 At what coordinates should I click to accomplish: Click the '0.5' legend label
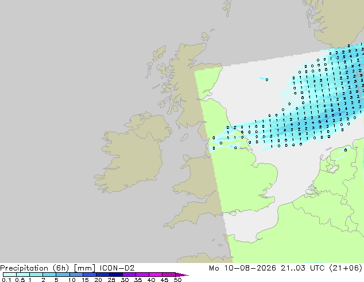coord(20,280)
